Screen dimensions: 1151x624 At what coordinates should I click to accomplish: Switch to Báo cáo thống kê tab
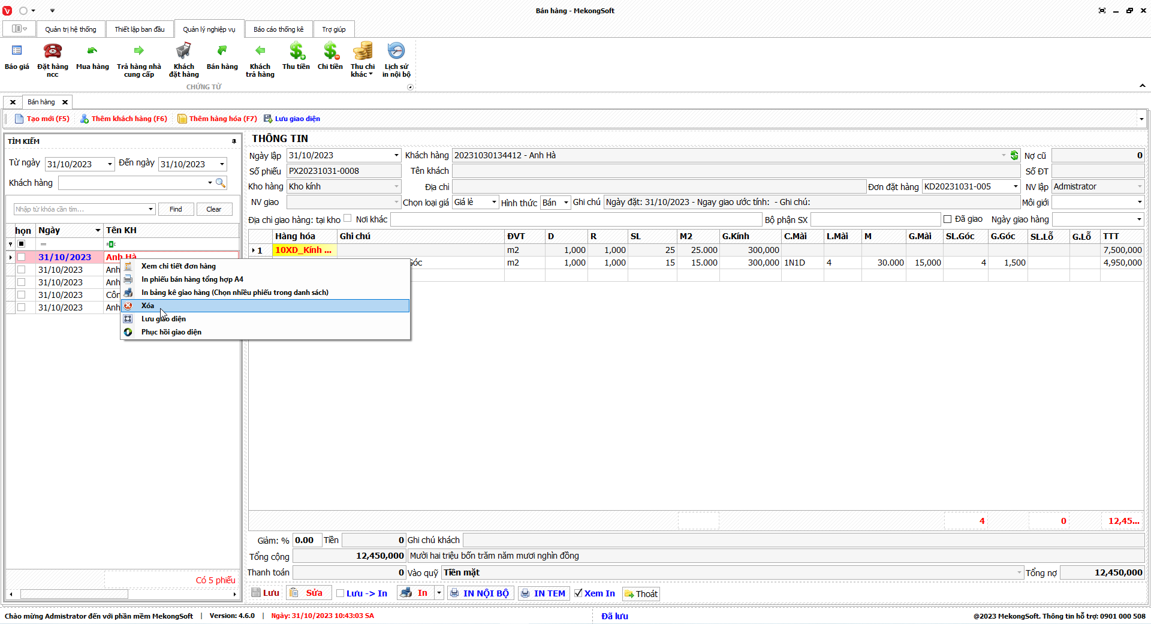[x=278, y=29]
